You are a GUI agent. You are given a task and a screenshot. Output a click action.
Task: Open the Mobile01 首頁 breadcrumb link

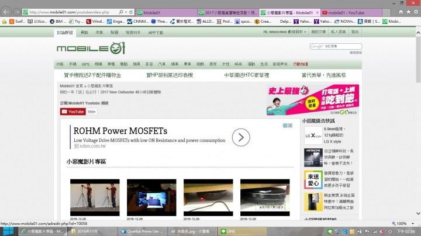click(x=71, y=86)
